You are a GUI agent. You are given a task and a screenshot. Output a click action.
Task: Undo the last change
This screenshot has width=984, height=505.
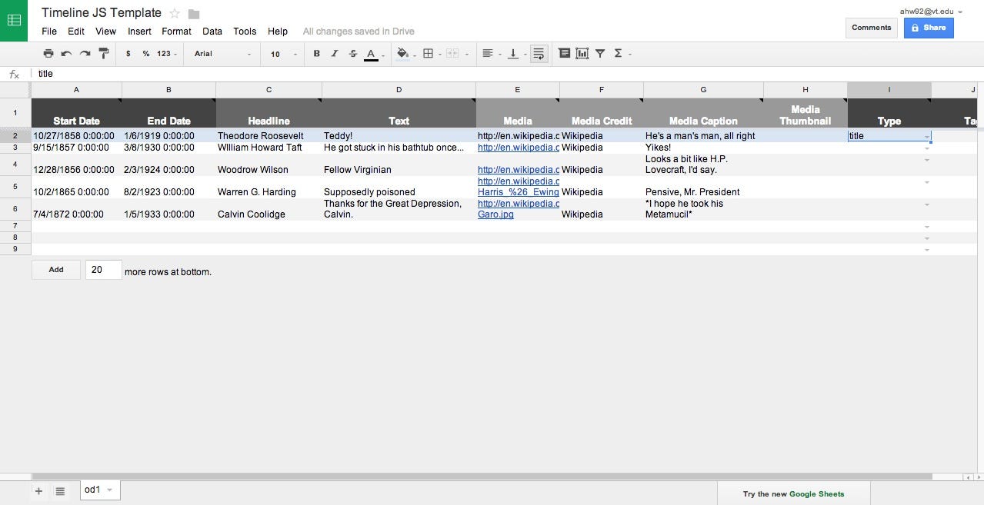[66, 53]
